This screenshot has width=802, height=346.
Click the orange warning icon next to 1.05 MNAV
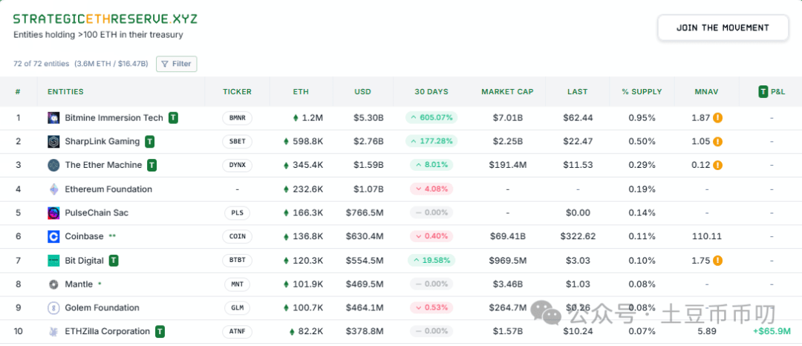click(x=717, y=142)
